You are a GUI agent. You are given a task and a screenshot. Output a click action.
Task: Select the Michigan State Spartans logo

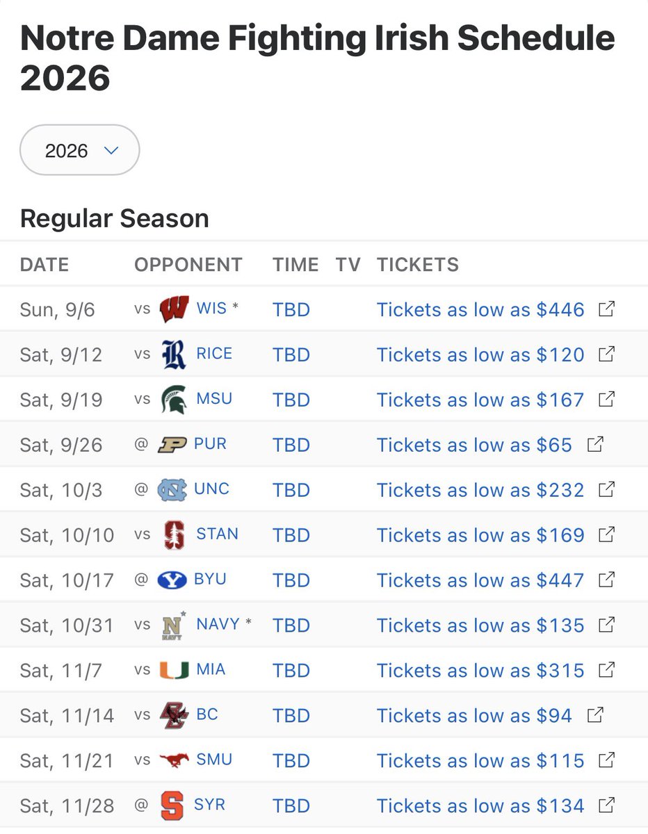click(174, 400)
